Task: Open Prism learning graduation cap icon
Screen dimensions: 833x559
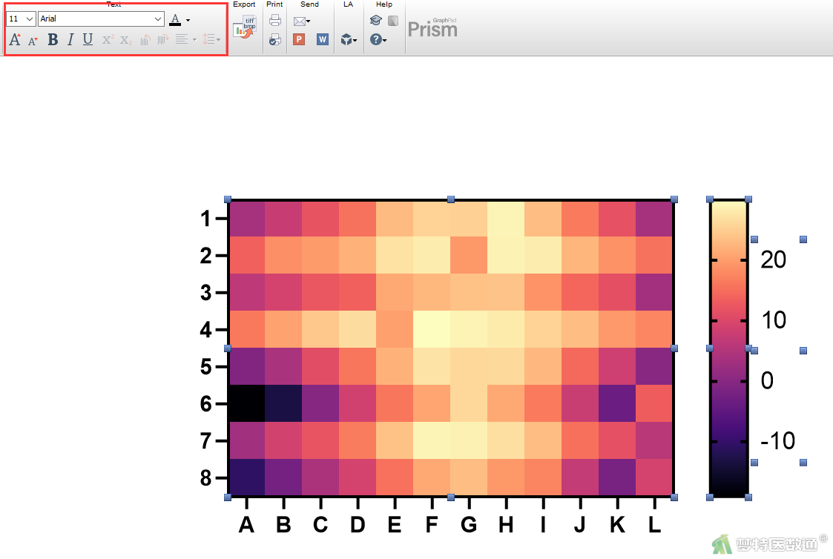Action: (x=375, y=21)
